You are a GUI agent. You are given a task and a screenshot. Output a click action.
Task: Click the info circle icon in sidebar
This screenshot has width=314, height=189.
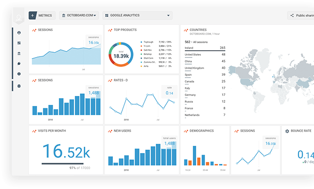tap(19, 74)
